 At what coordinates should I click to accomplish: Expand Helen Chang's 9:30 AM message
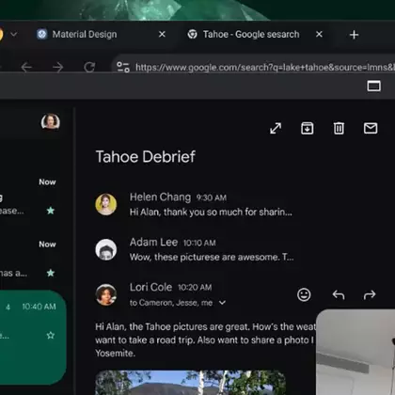(211, 205)
